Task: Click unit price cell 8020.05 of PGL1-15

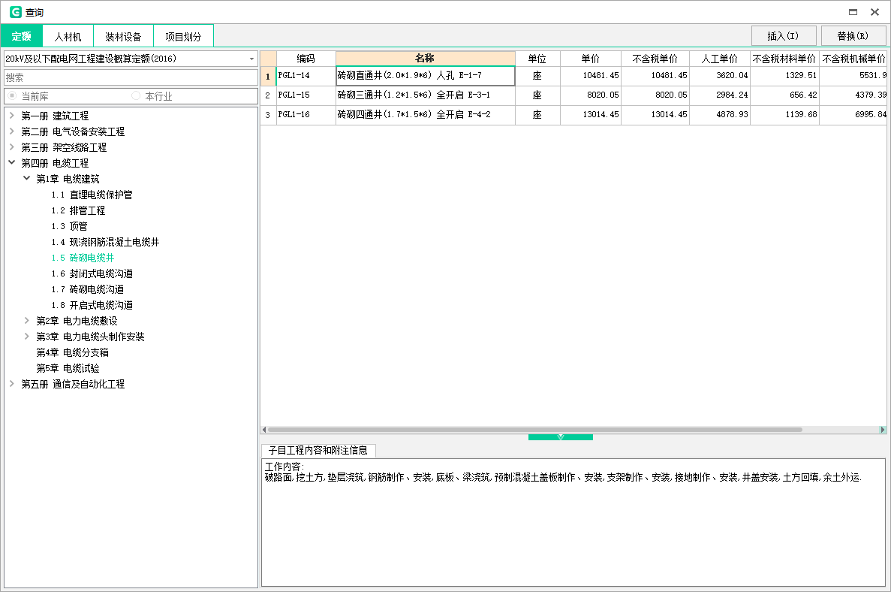Action: 591,95
